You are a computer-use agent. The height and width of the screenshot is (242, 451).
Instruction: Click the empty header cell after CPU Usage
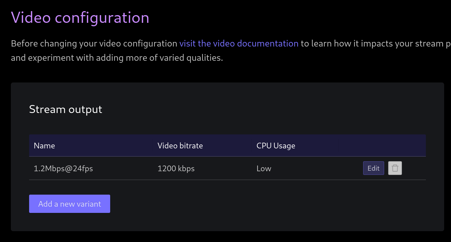click(382, 146)
